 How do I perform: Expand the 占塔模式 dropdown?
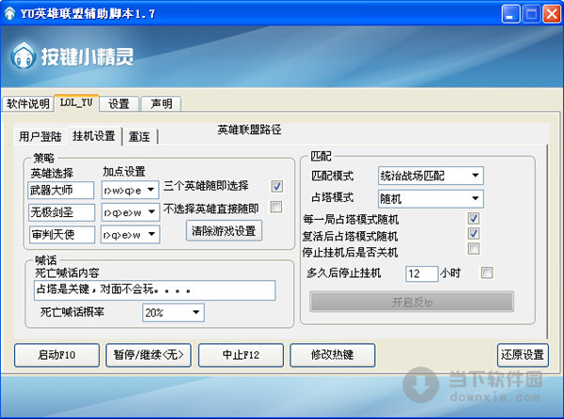(x=431, y=199)
